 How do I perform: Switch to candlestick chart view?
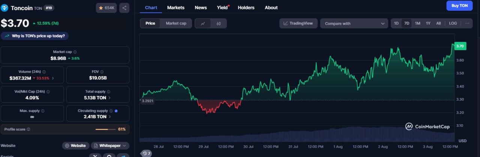(x=219, y=23)
